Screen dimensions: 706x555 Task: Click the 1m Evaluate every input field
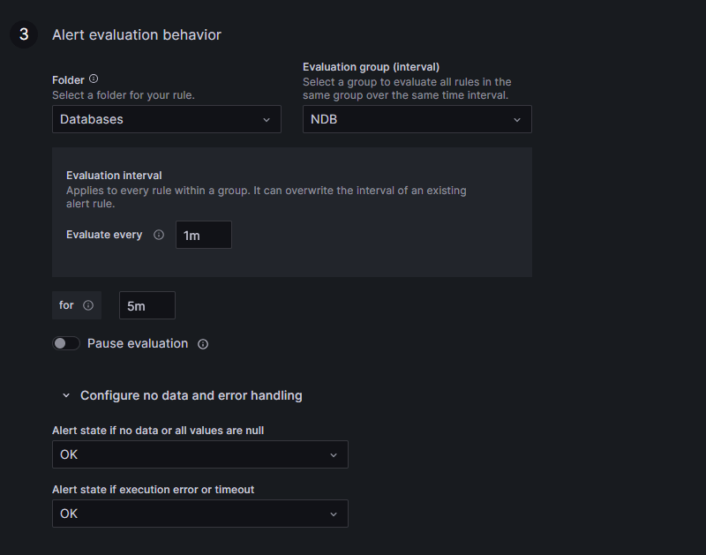coord(203,235)
